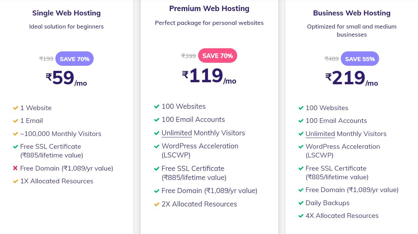This screenshot has height=234, width=418.
Task: Select the Business Web Hosting title
Action: [352, 13]
